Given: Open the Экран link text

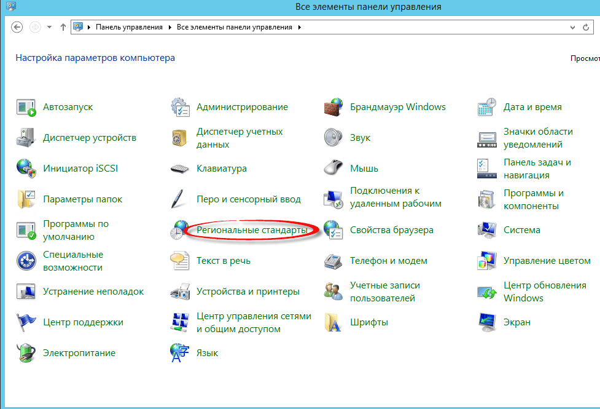Looking at the screenshot, I should point(517,322).
